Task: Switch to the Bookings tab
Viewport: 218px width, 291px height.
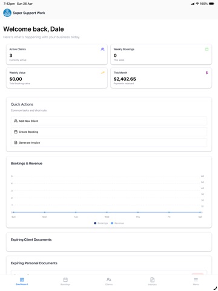Action: pyautogui.click(x=65, y=281)
